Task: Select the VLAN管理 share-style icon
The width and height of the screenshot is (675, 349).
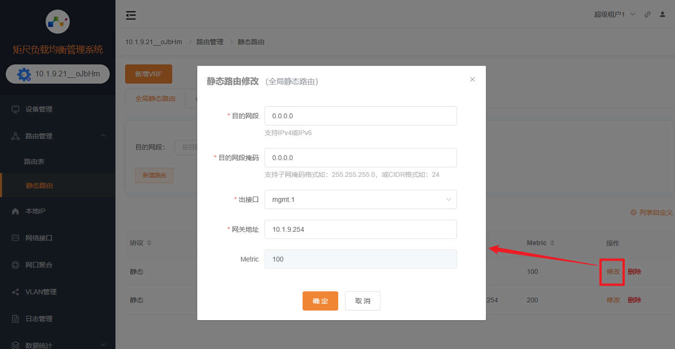Action: [16, 291]
